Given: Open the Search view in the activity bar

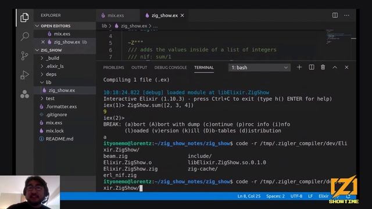Looking at the screenshot, I should [24, 37].
